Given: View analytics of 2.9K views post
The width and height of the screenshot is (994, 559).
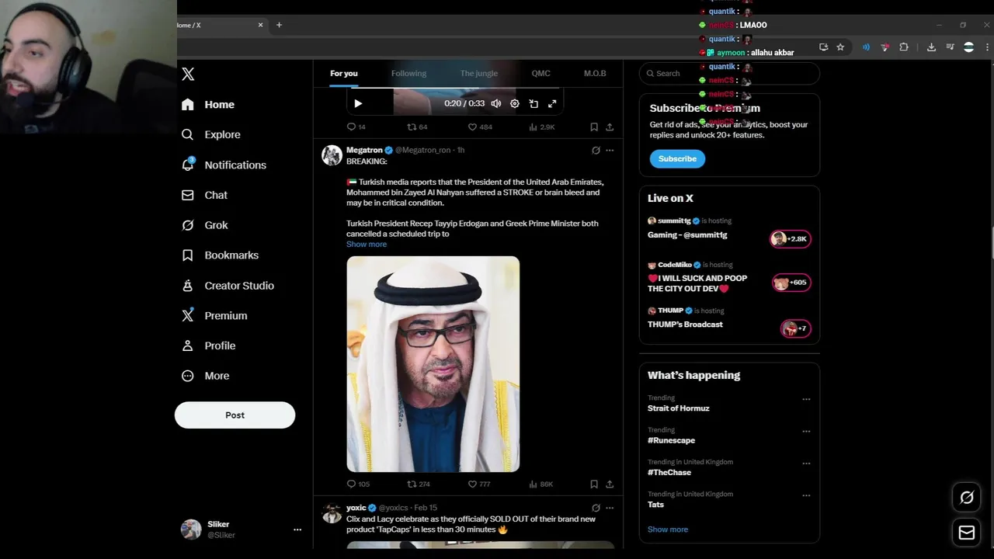Looking at the screenshot, I should coord(541,127).
